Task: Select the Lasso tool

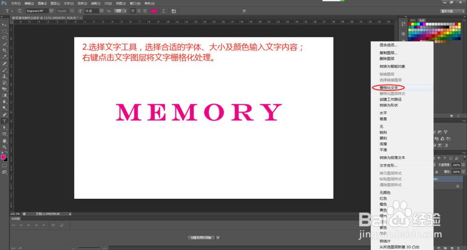Action: (x=5, y=38)
